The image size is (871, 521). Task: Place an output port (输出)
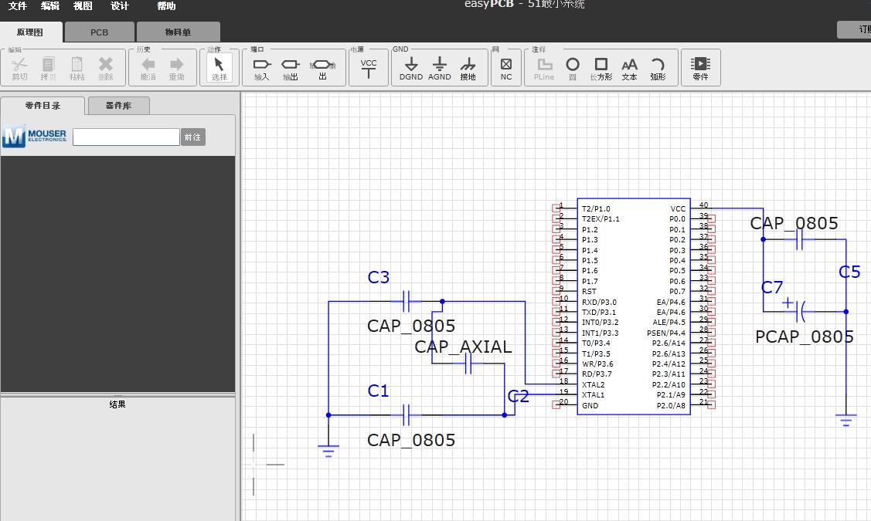(x=291, y=68)
